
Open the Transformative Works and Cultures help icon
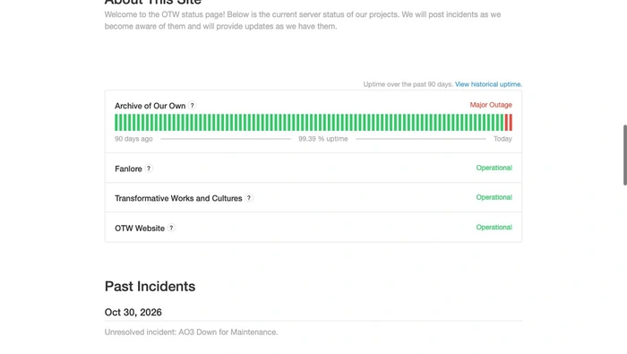[249, 198]
